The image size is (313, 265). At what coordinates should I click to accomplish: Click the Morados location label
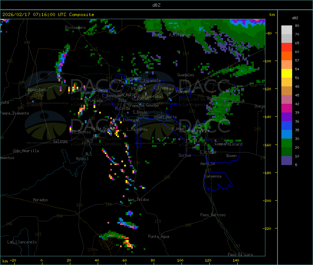coord(40,200)
